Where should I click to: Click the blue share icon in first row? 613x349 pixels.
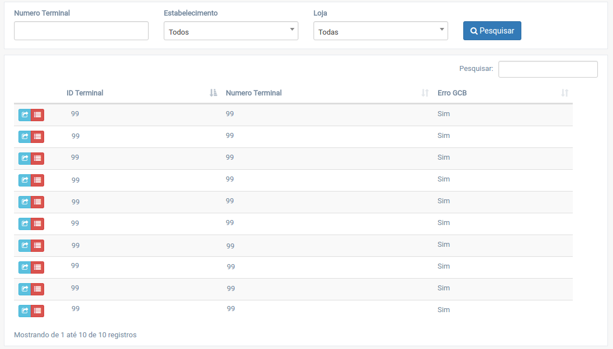[x=25, y=114]
